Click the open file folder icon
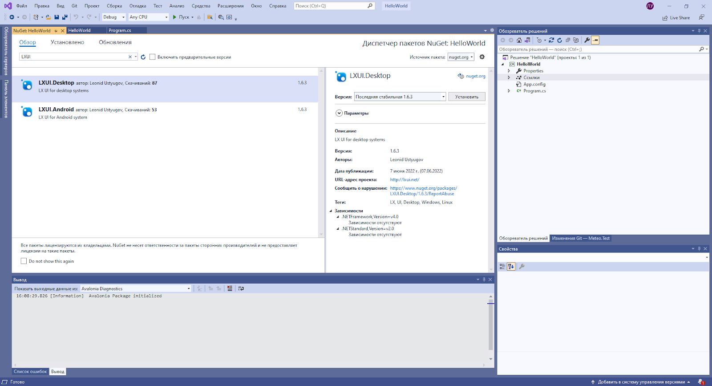The image size is (712, 386). (48, 17)
